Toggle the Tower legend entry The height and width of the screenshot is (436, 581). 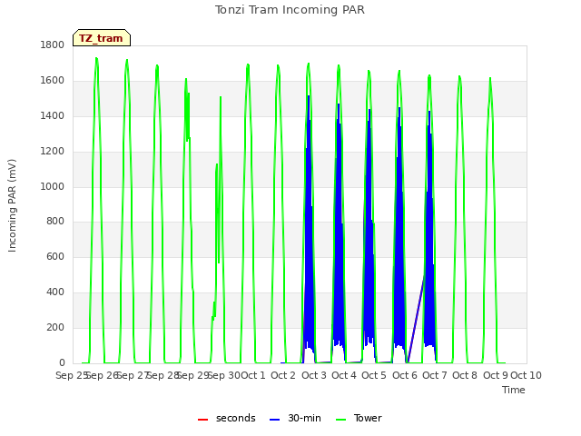coord(359,418)
